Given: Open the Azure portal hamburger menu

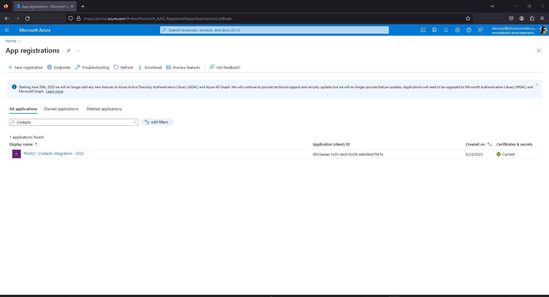Looking at the screenshot, I should pyautogui.click(x=7, y=30).
